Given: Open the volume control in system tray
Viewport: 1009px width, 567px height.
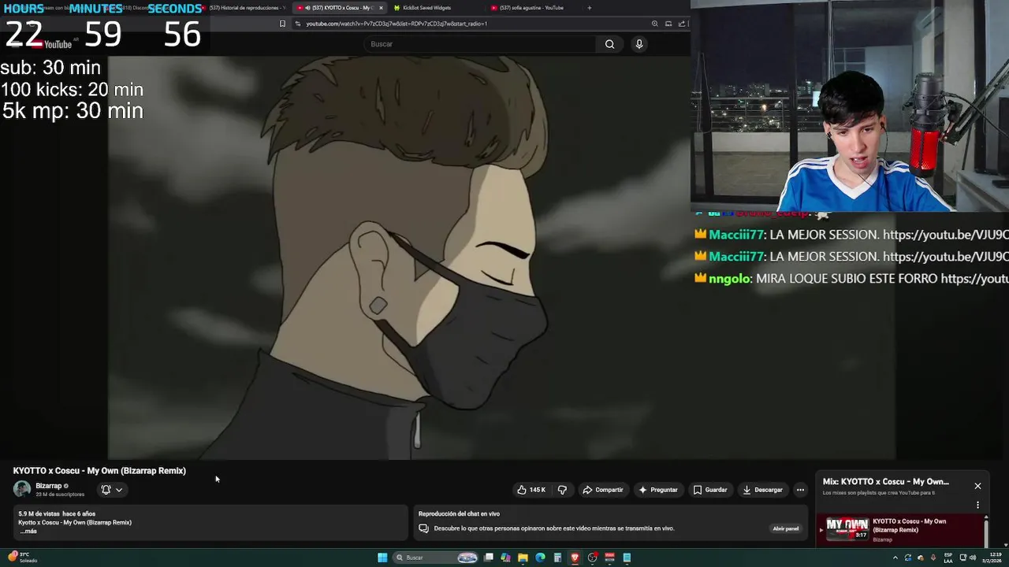Looking at the screenshot, I should 974,558.
